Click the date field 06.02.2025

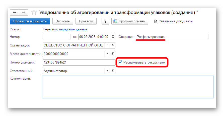tap(94, 37)
